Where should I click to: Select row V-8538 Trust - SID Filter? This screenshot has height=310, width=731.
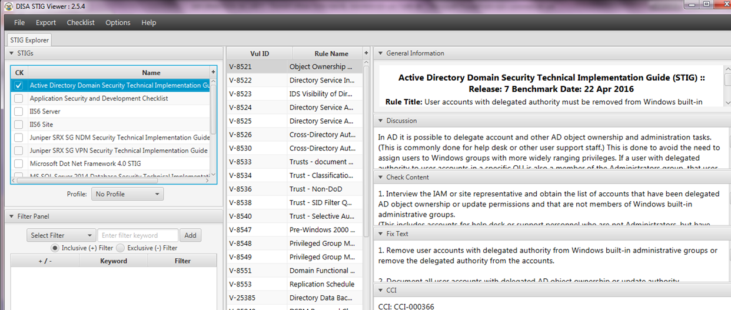[x=295, y=202]
